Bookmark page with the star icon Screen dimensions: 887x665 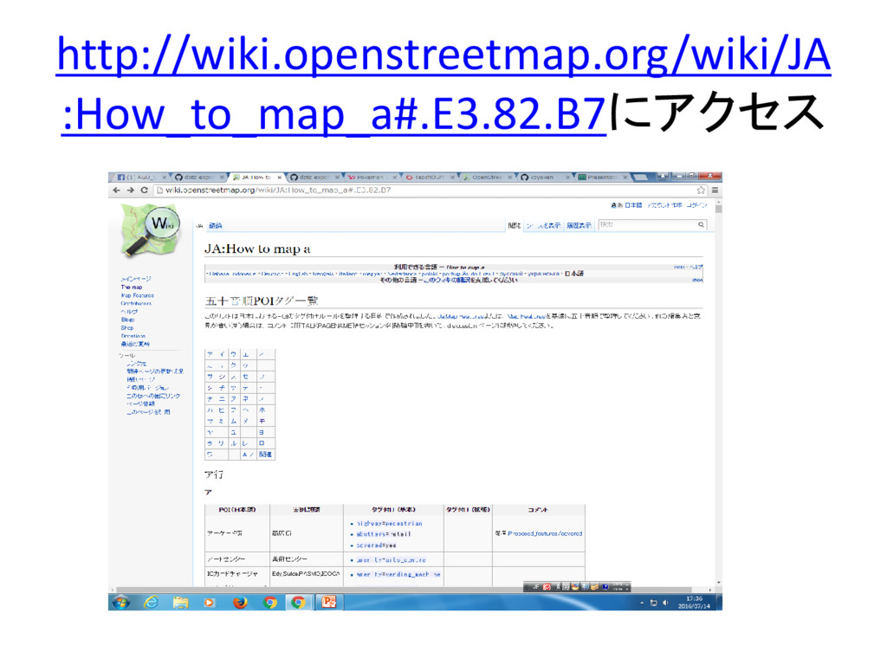701,190
